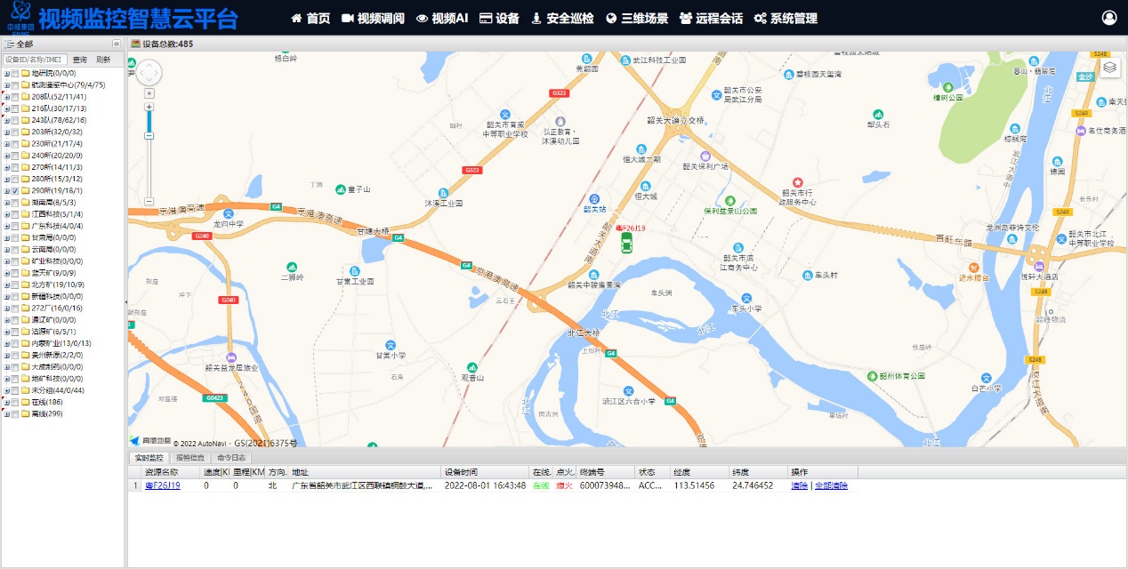
Task: Check the 广东科技 checkbox
Action: point(15,226)
